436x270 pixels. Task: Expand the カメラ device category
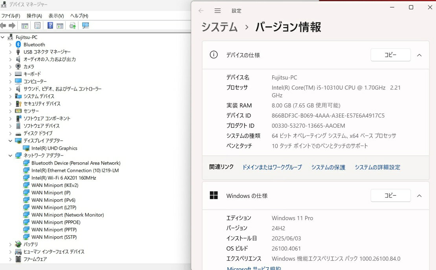point(11,67)
